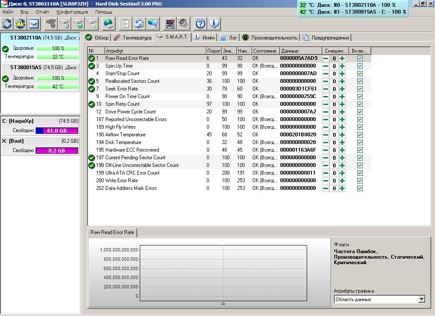This screenshot has width=435, height=316.
Task: Open the Файл menu
Action: click(x=8, y=12)
